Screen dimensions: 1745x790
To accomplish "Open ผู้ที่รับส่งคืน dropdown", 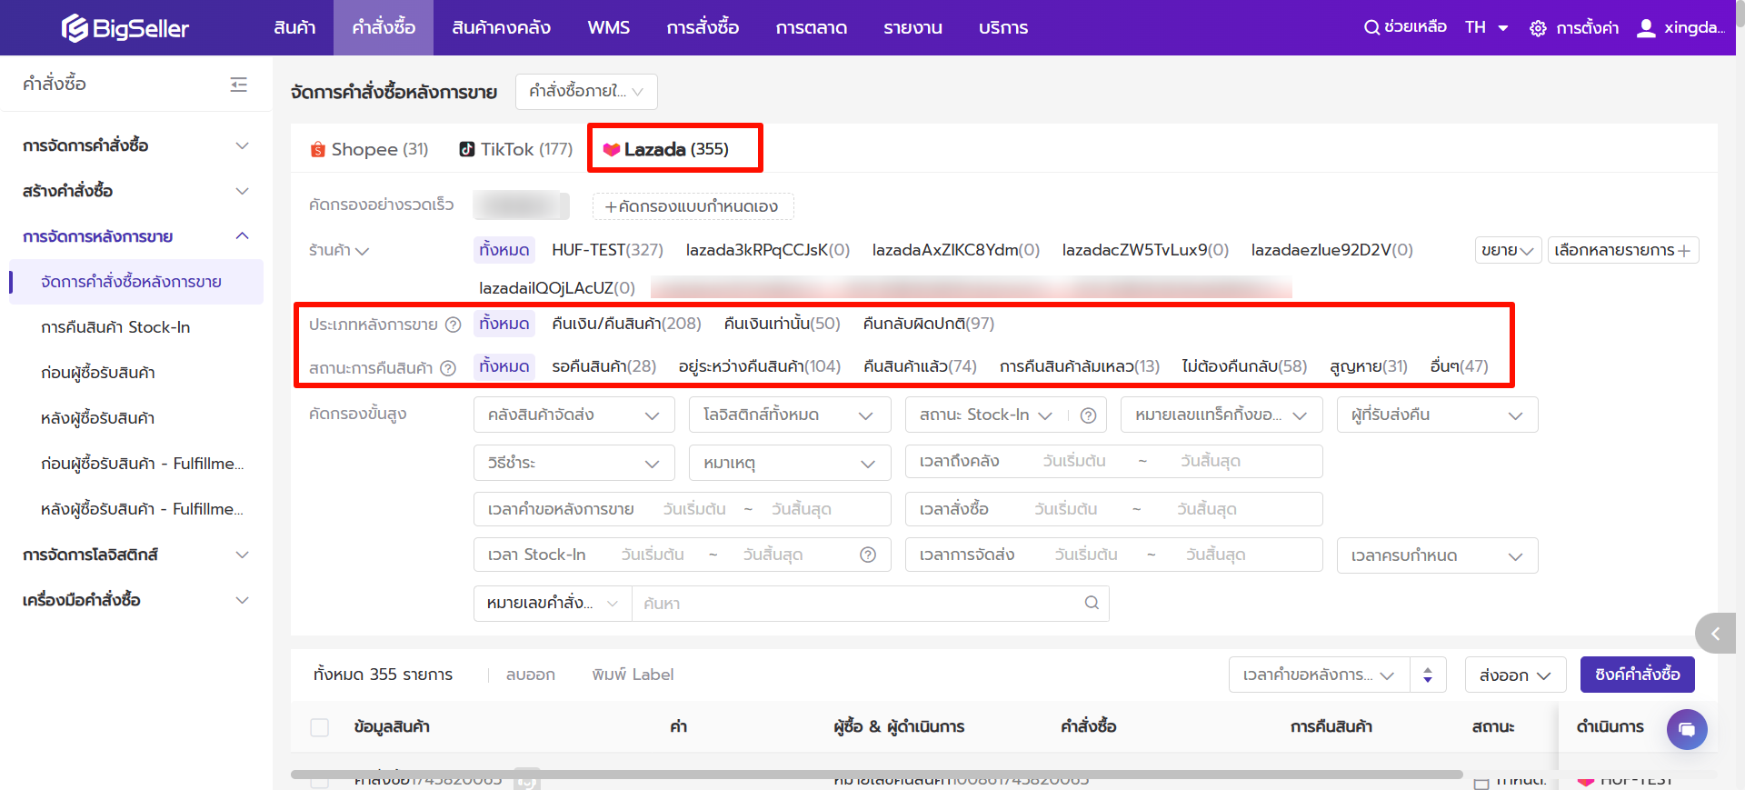I will point(1438,415).
